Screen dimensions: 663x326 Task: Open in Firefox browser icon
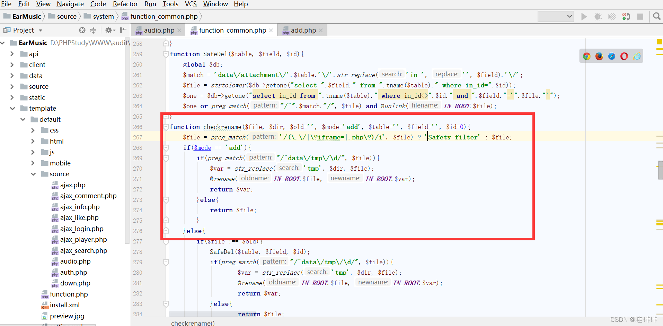pos(599,56)
